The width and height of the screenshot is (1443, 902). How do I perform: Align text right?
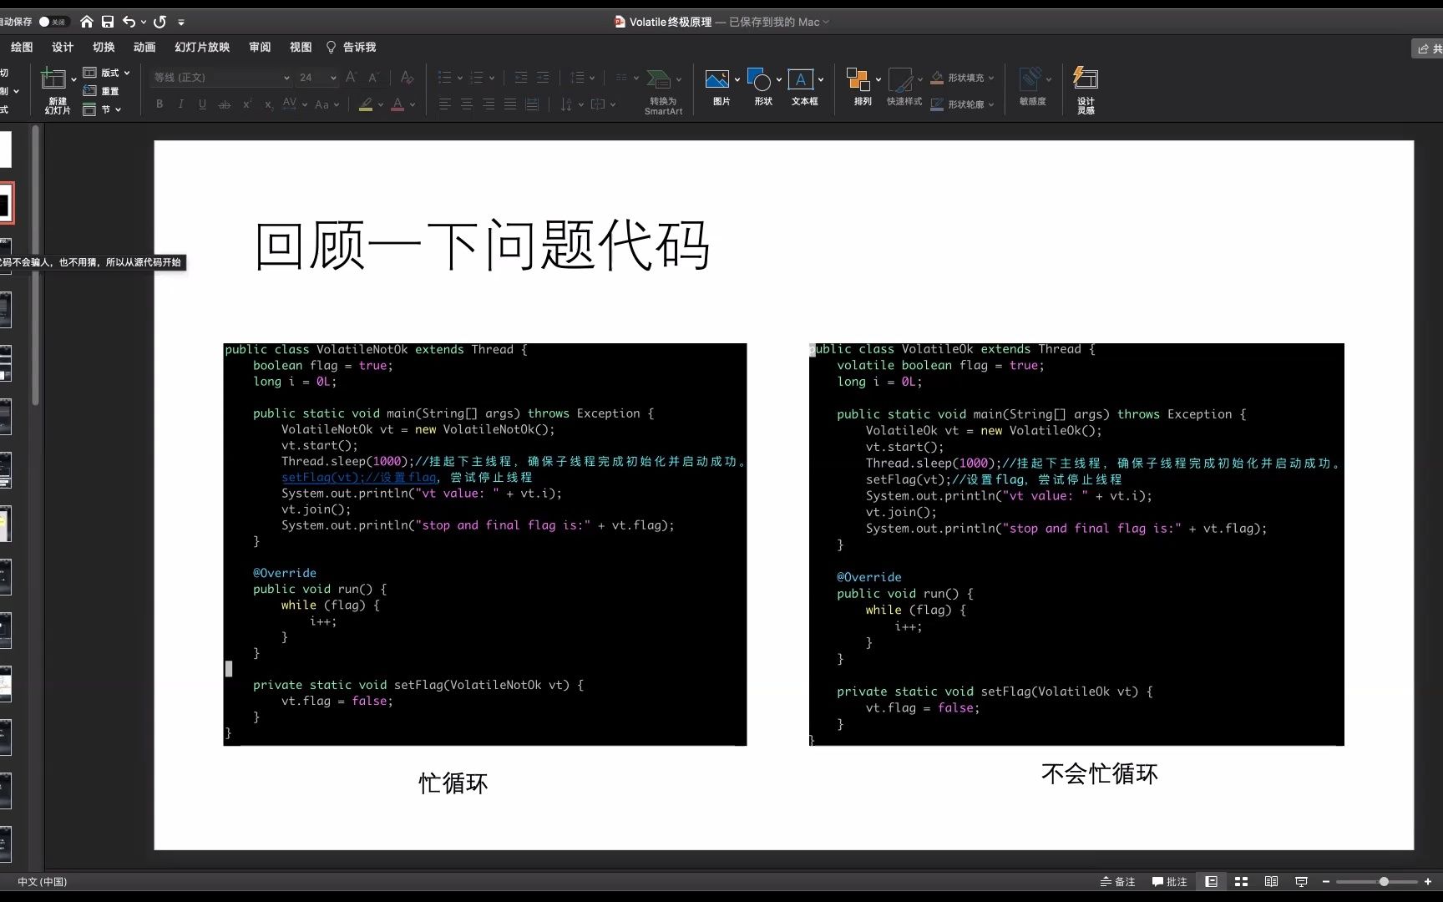(x=489, y=104)
